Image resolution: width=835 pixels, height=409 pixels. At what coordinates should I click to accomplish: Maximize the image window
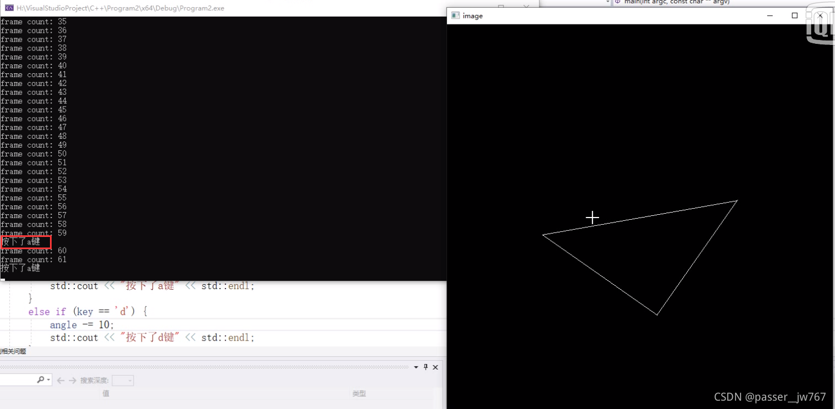pos(794,16)
